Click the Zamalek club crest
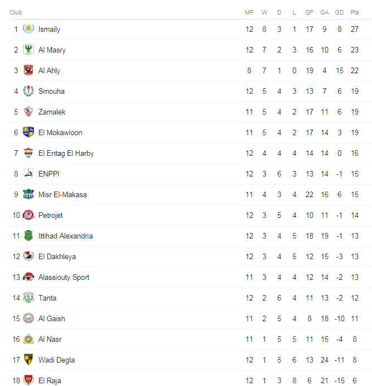This screenshot has width=372, height=386. tap(28, 112)
